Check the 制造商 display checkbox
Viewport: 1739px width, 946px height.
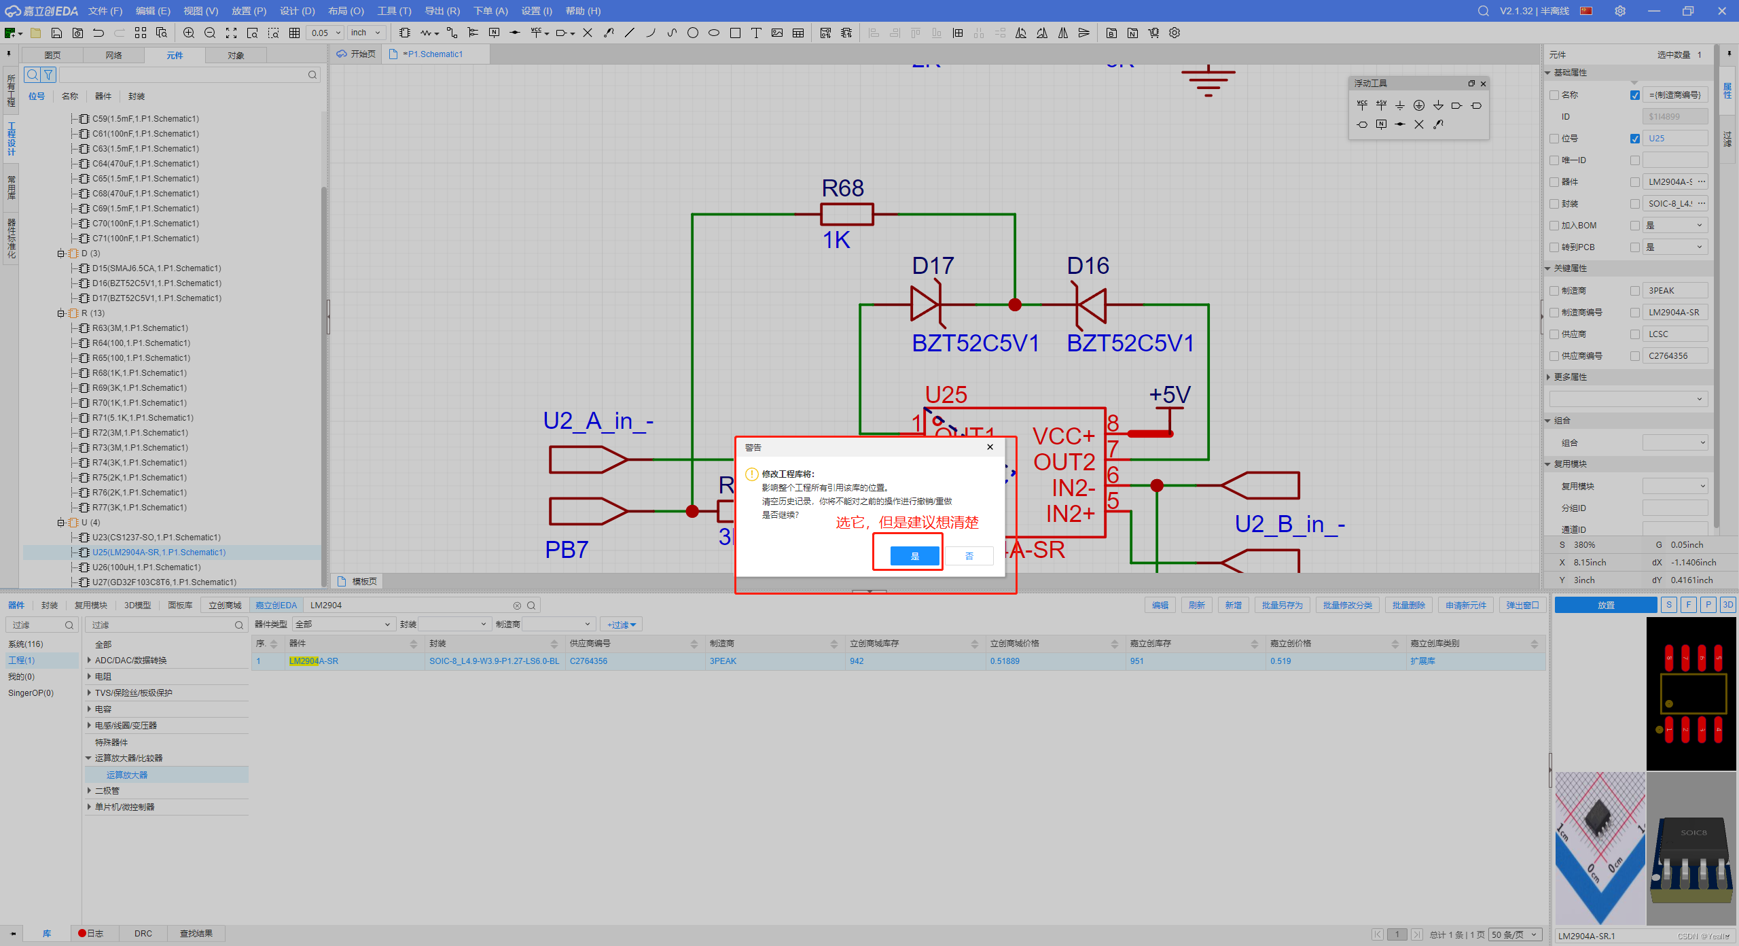coord(1634,291)
